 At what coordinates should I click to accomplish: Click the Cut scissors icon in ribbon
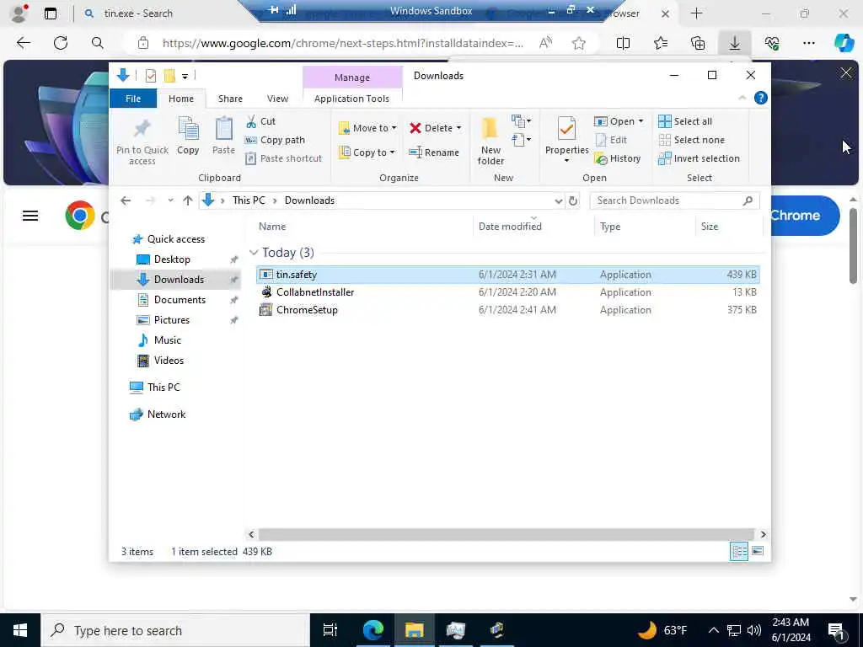251,121
